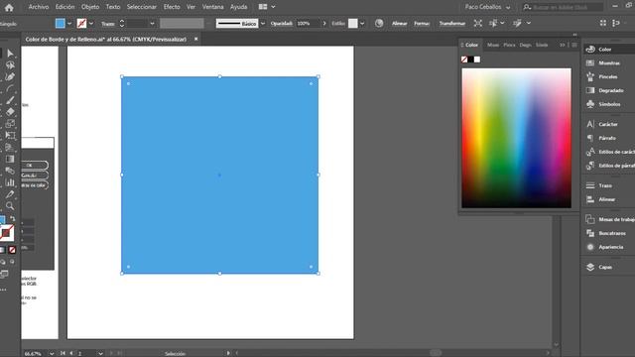Open Muestras panel in side dock
This screenshot has height=357, width=635.
[604, 63]
